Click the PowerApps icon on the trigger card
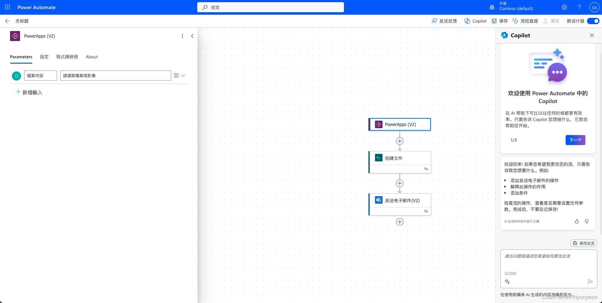 coord(379,124)
